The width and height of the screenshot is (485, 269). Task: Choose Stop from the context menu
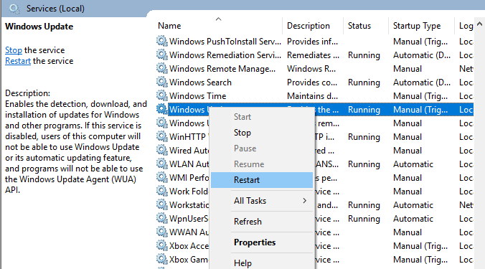tap(262, 133)
